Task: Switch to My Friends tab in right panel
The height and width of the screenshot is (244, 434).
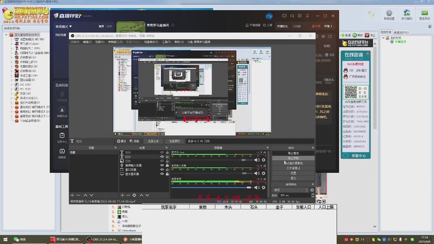Action: (x=386, y=33)
